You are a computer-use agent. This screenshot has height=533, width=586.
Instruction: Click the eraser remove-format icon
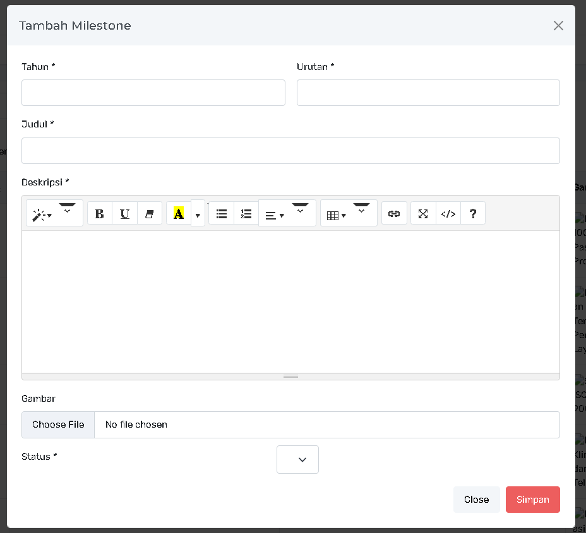pyautogui.click(x=150, y=214)
